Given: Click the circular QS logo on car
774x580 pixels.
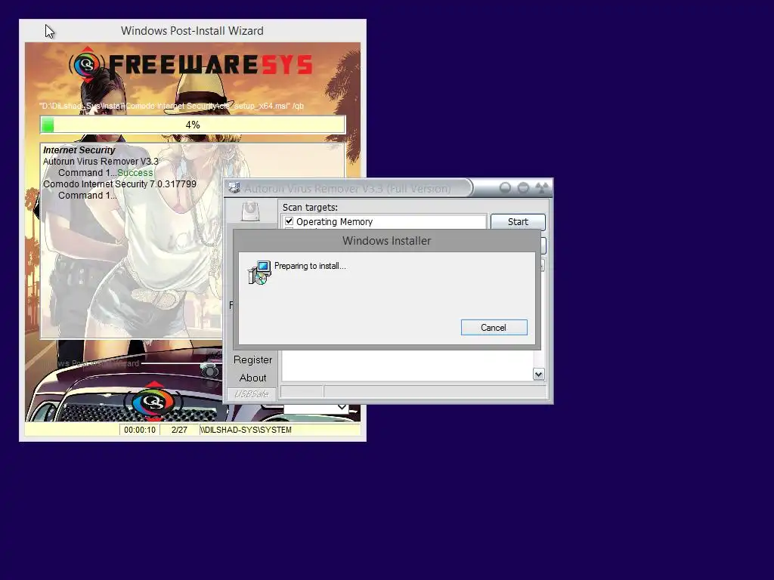Looking at the screenshot, I should 154,401.
